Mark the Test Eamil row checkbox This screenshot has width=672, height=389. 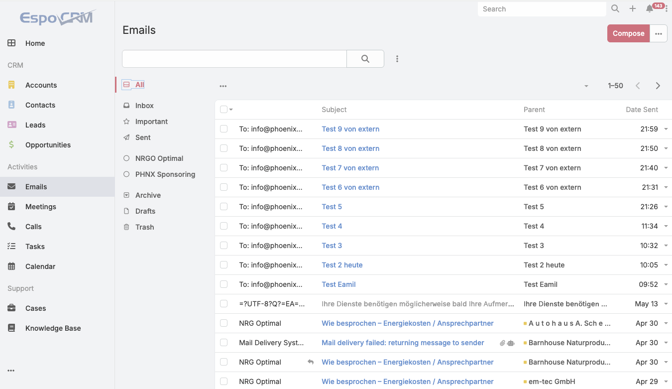click(224, 284)
